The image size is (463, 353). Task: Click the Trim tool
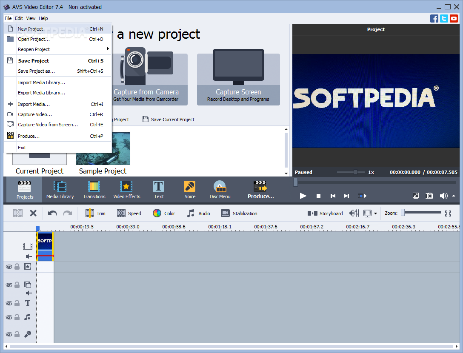pos(95,213)
